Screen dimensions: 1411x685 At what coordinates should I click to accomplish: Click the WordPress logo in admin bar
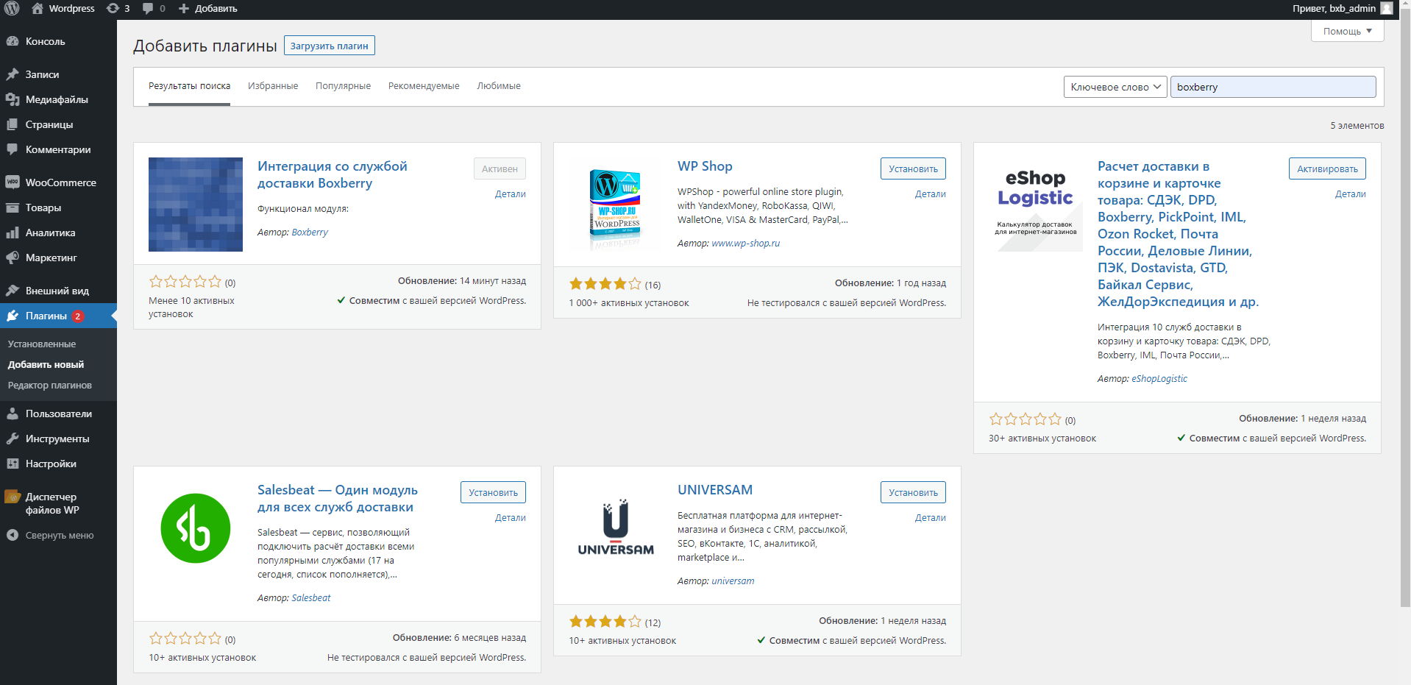pyautogui.click(x=12, y=8)
